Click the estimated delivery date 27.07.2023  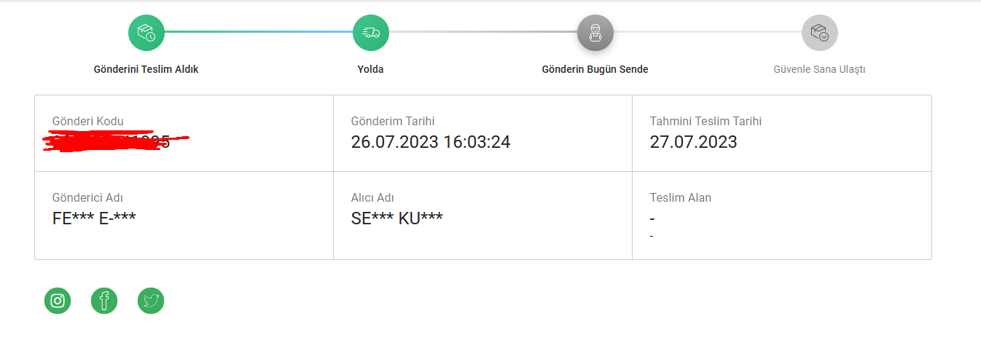tap(693, 142)
